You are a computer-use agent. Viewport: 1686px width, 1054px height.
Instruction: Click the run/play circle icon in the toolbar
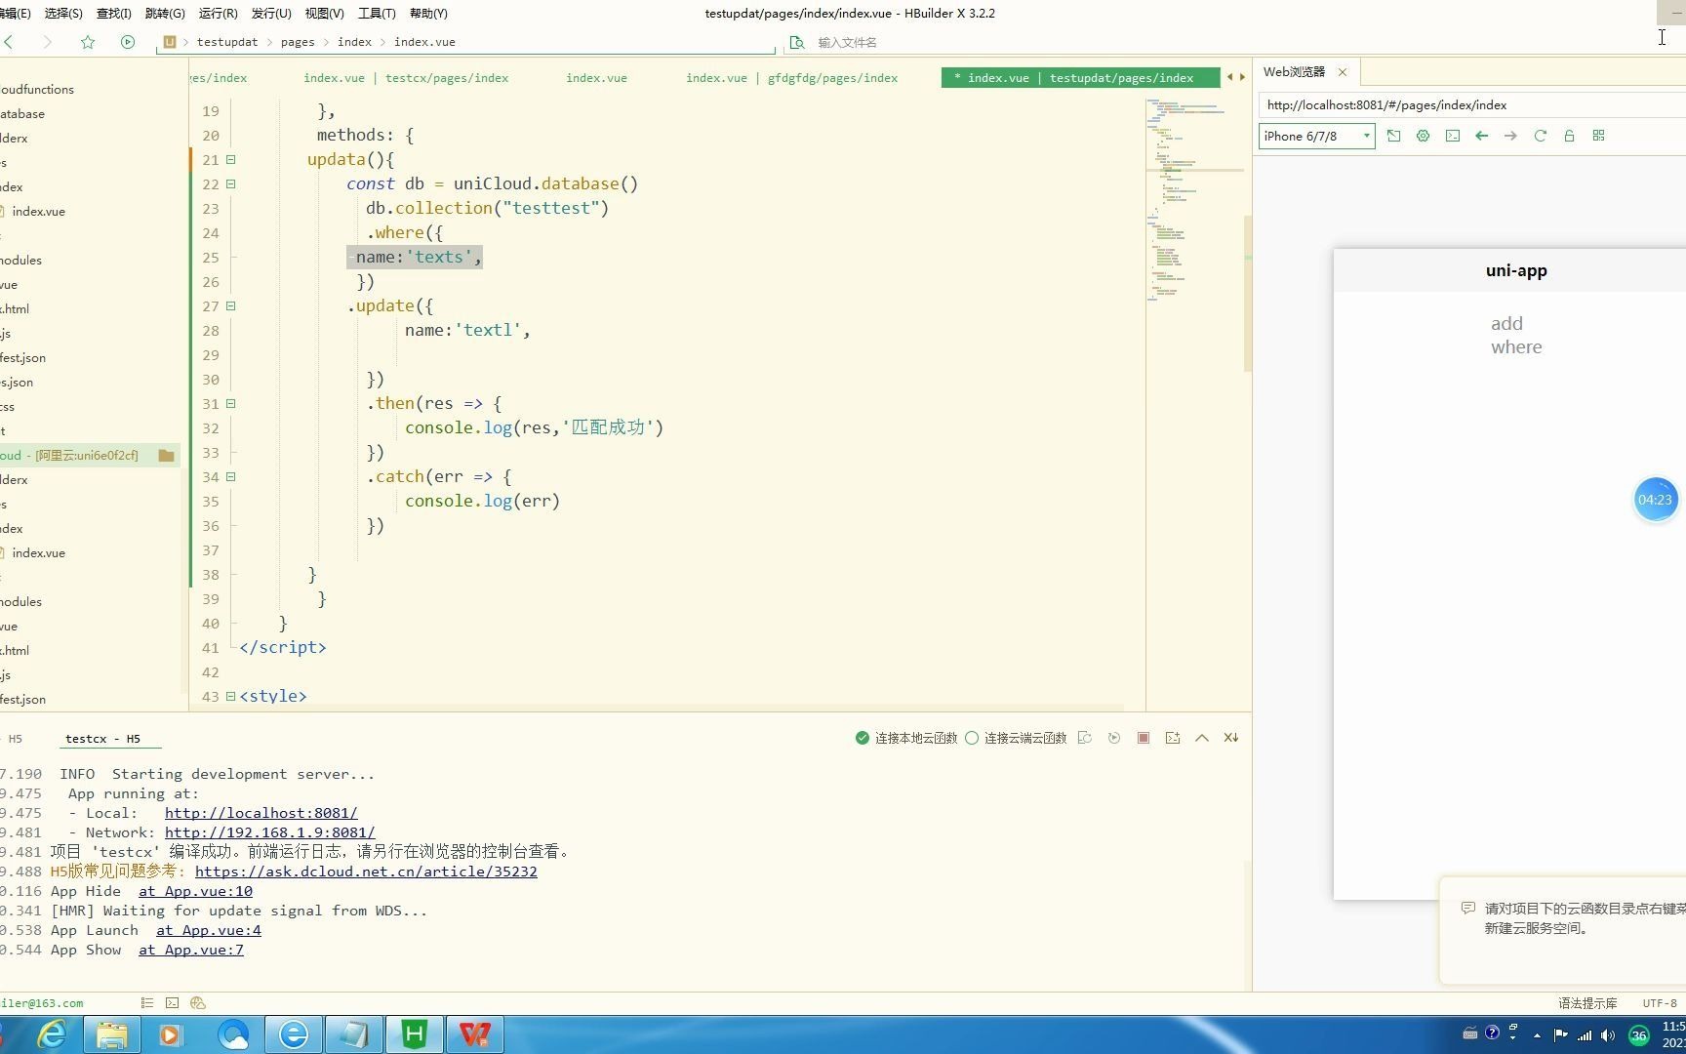(128, 42)
